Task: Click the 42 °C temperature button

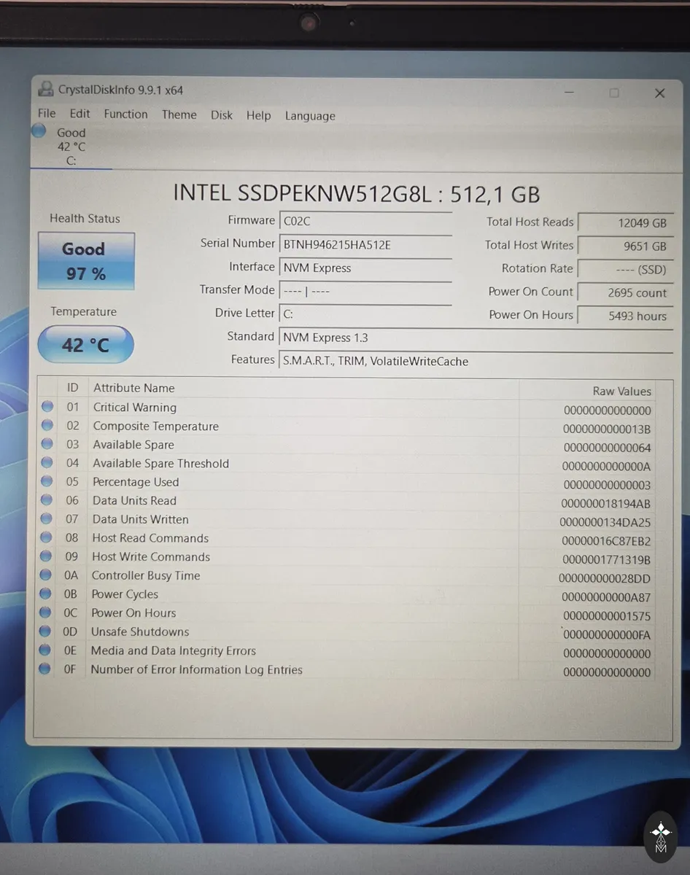Action: pos(85,344)
